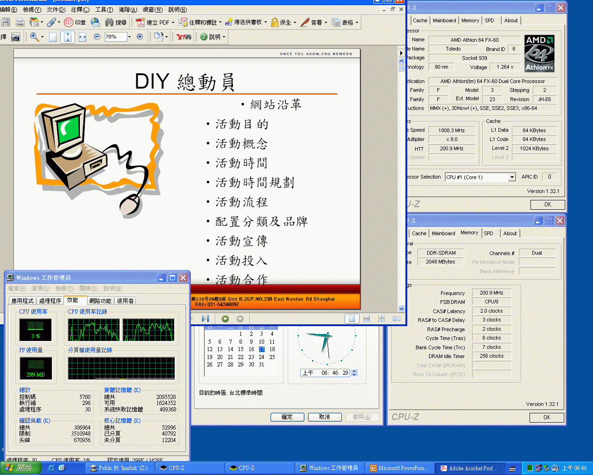Open Mainboard tab in lower CPU-Z window

(x=443, y=233)
